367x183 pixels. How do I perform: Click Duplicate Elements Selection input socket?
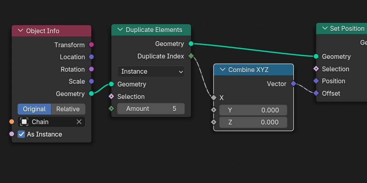(x=111, y=96)
